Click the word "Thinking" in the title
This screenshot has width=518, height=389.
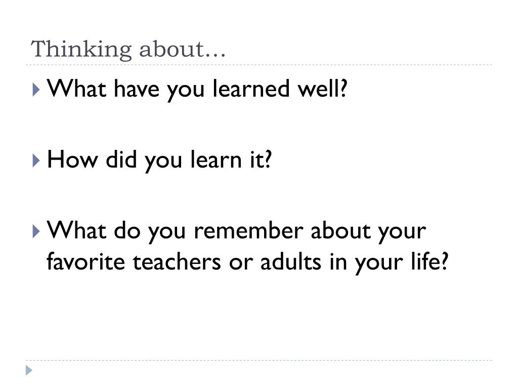81,50
